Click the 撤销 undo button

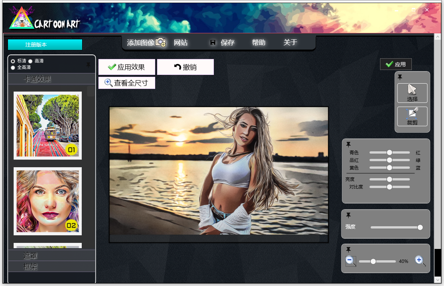(185, 67)
